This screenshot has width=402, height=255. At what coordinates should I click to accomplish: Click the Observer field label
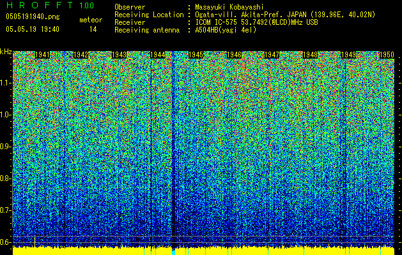(x=130, y=7)
